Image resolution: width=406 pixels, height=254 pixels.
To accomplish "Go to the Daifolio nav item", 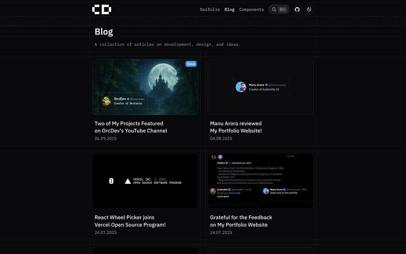I will [x=210, y=9].
